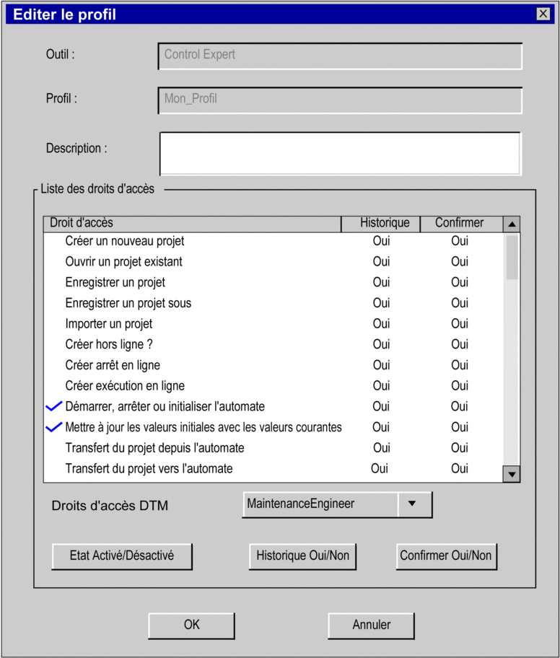Select the MaintenanceEngineer combo box value
This screenshot has height=658, width=560.
coord(320,504)
